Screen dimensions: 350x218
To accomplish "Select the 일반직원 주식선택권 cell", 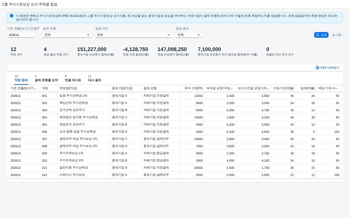I will (x=84, y=168).
